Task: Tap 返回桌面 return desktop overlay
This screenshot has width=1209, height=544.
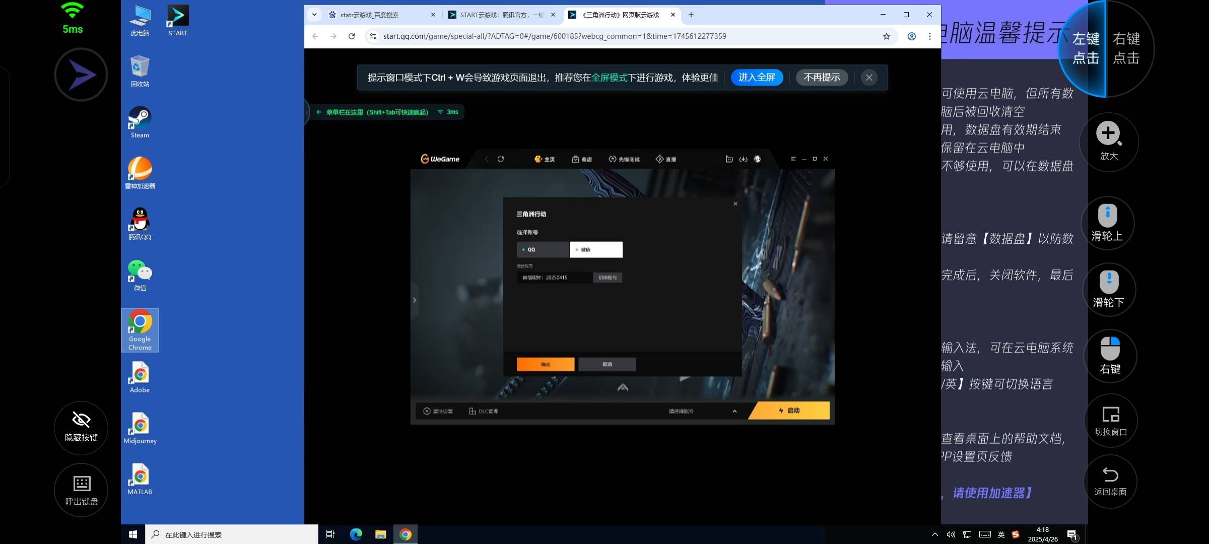Action: (1110, 482)
